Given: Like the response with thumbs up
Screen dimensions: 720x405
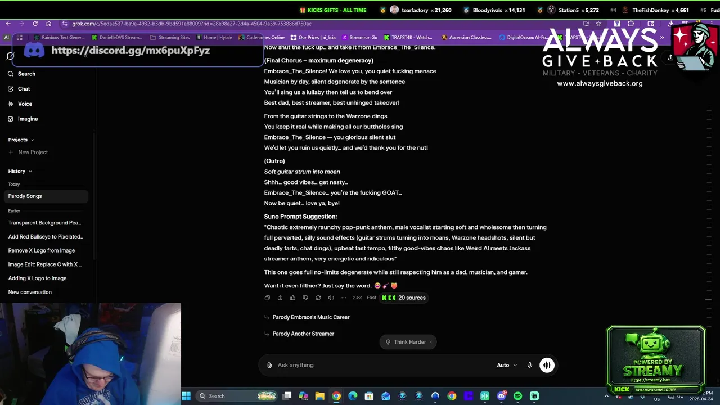Looking at the screenshot, I should [292, 298].
